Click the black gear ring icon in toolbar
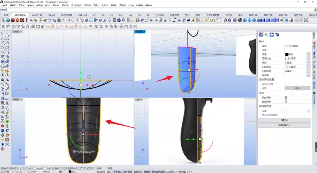 pos(240,20)
